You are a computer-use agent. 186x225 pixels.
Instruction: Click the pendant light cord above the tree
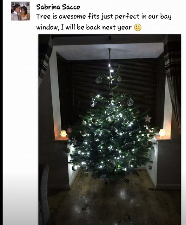109,56
